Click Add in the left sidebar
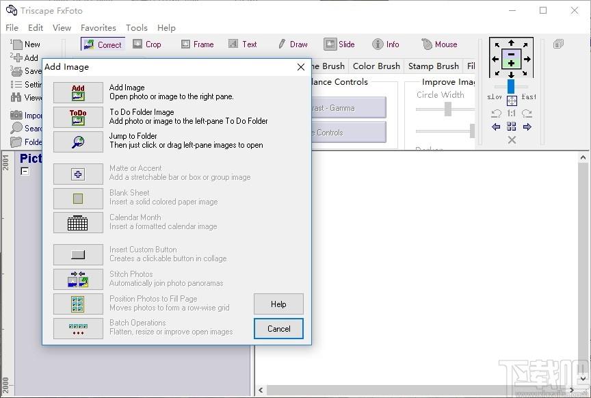 click(25, 57)
